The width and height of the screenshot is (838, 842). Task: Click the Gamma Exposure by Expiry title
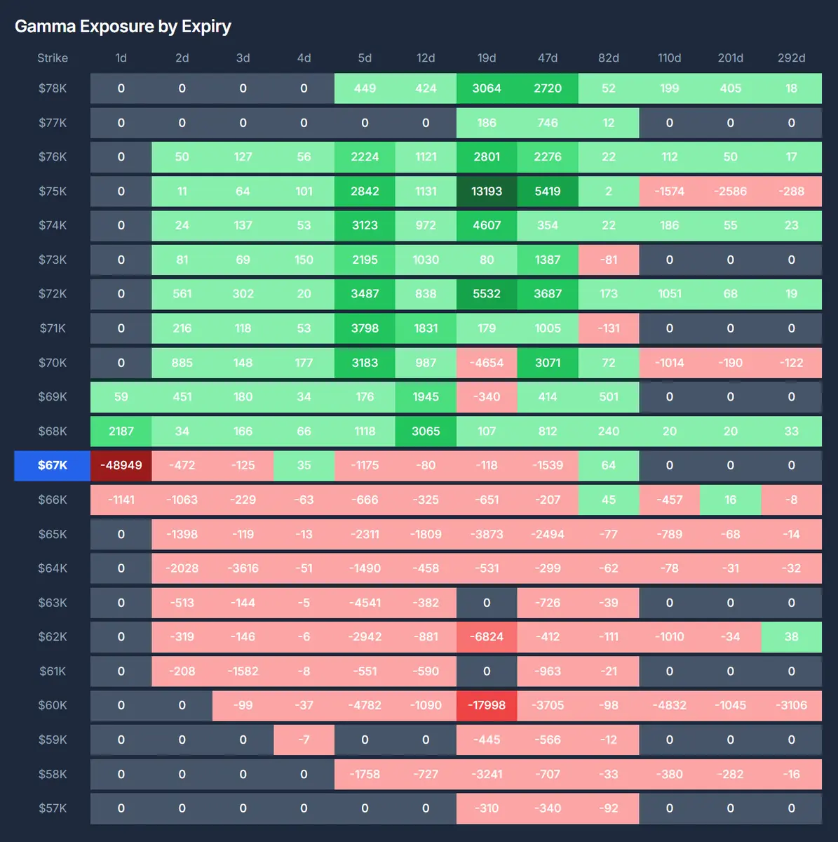[x=123, y=27]
